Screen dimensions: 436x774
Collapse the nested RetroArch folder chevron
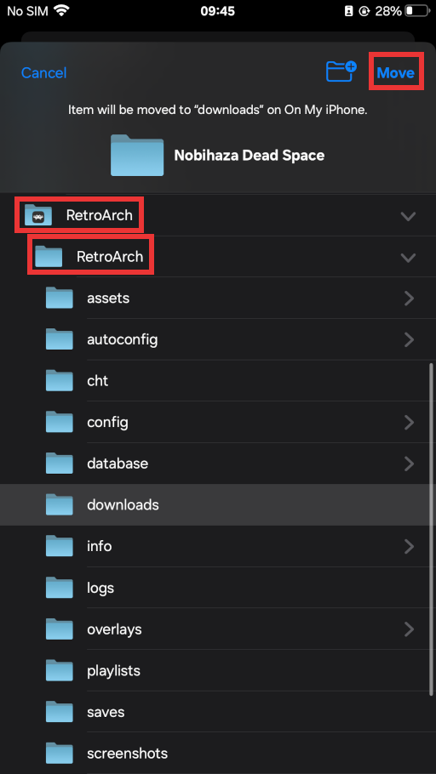pyautogui.click(x=408, y=257)
